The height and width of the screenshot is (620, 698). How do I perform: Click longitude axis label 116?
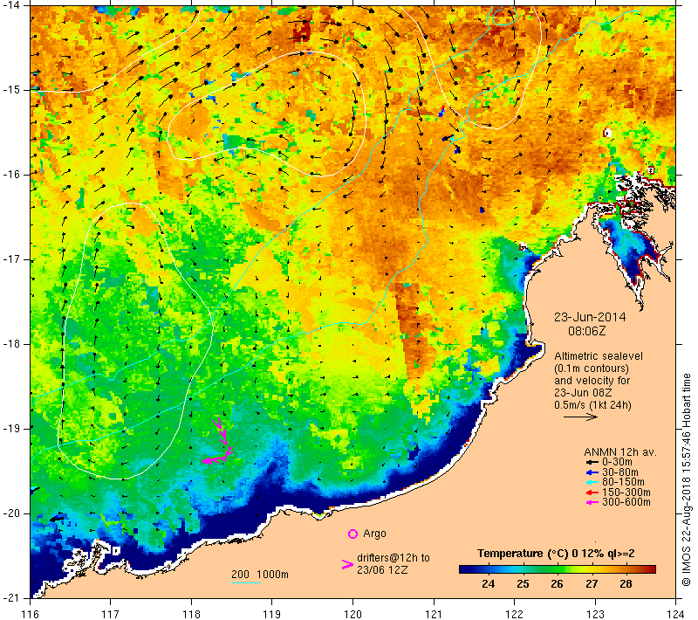pyautogui.click(x=30, y=614)
